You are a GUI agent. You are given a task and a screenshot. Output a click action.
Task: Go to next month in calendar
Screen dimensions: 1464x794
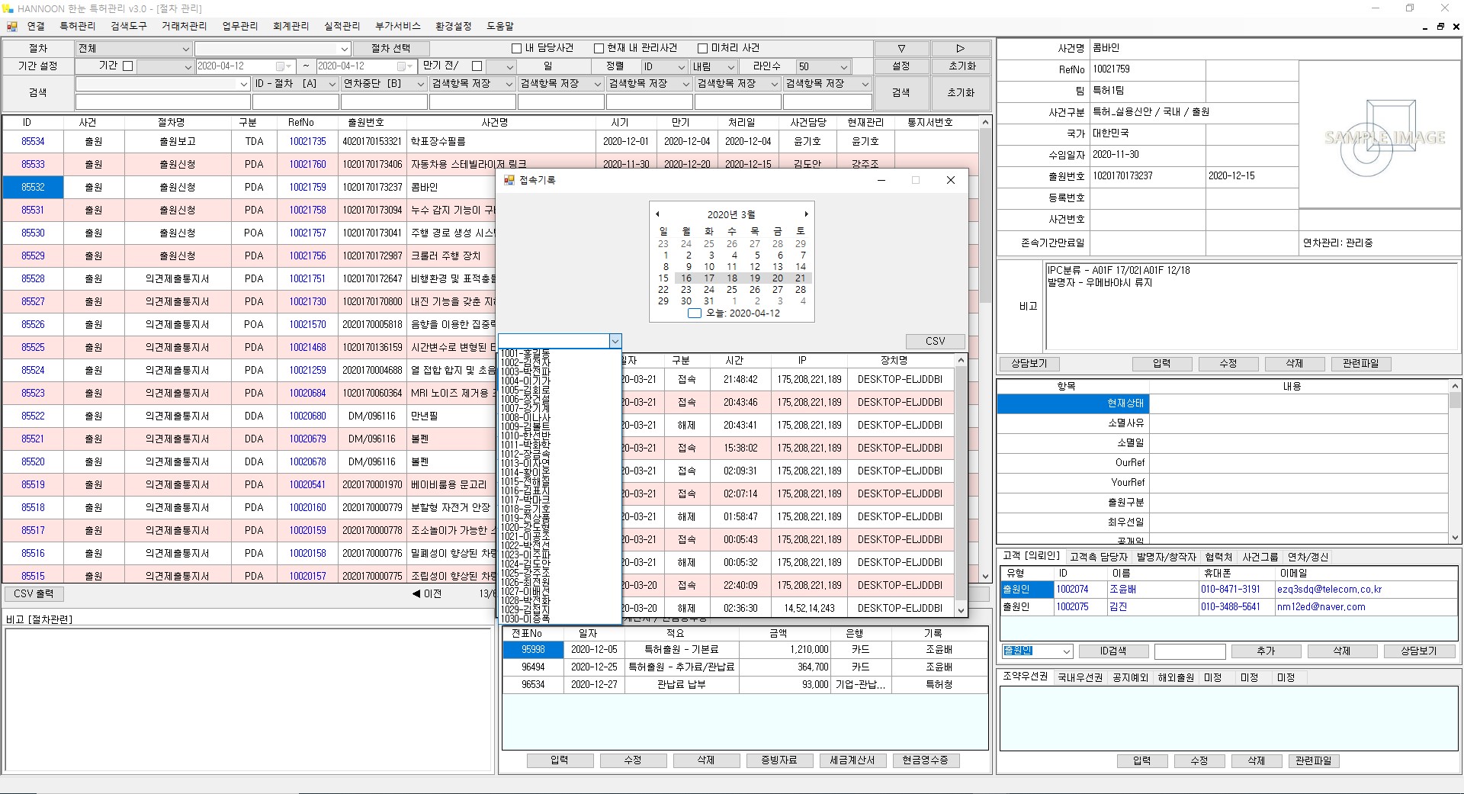806,214
